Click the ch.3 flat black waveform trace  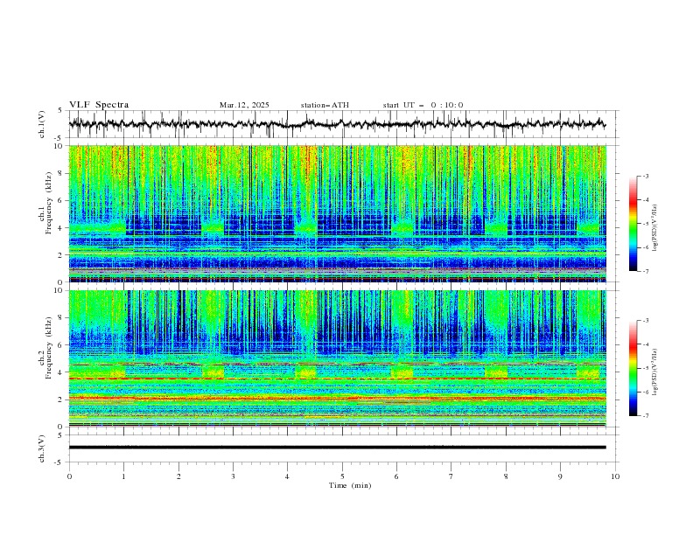click(x=337, y=448)
